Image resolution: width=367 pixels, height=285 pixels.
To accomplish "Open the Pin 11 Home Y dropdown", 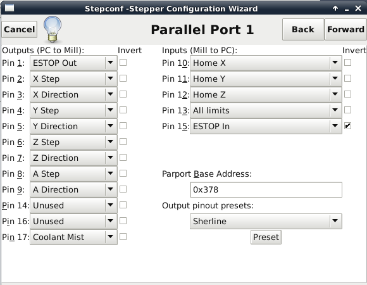I will tap(266, 79).
